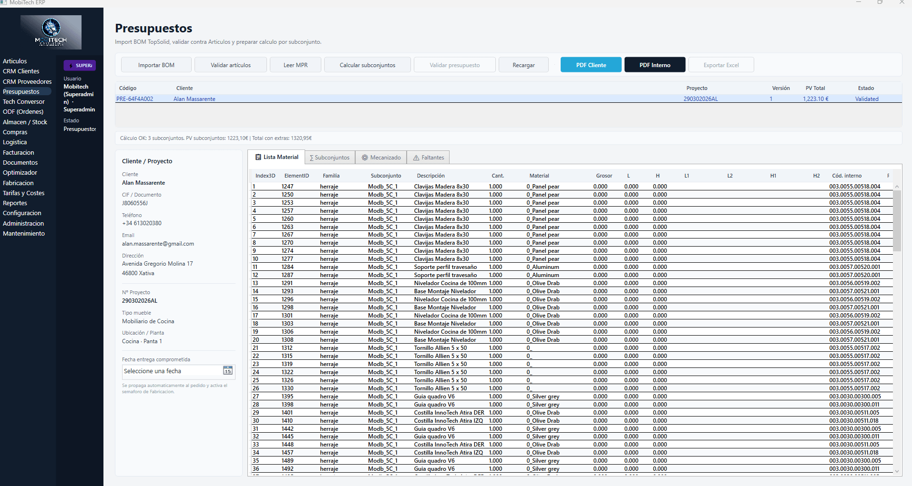This screenshot has height=486, width=912.
Task: Click the calendar icon in delivery date field
Action: point(227,371)
